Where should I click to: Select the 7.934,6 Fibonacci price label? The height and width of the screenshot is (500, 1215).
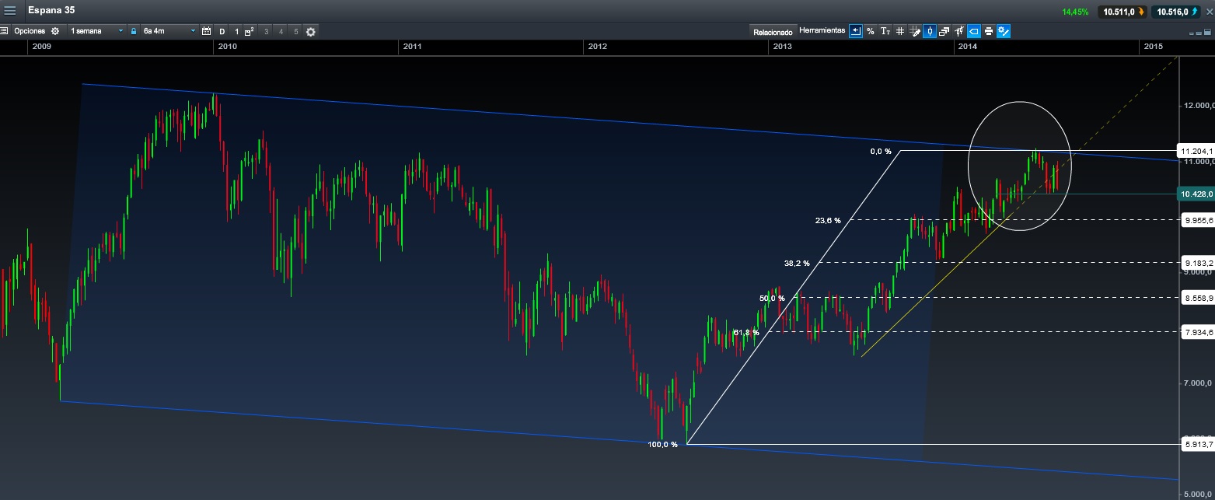(x=1196, y=332)
